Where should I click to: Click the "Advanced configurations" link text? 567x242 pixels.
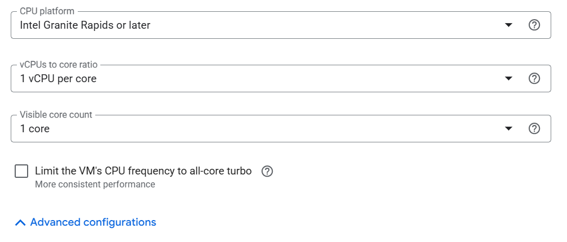click(x=93, y=222)
